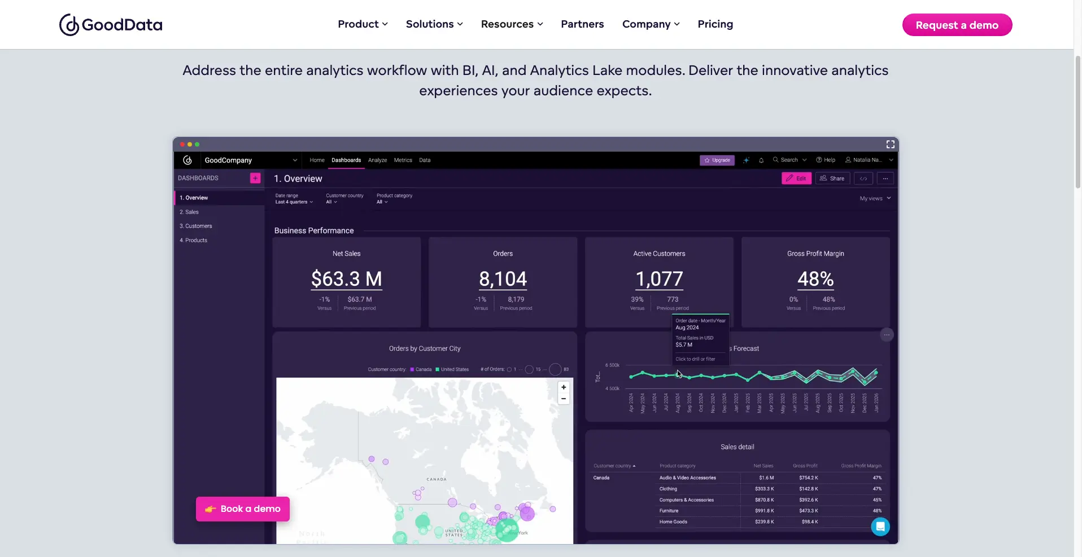Screen dimensions: 1082x557
Task: Open forecast widget options ellipsis
Action: (x=887, y=335)
